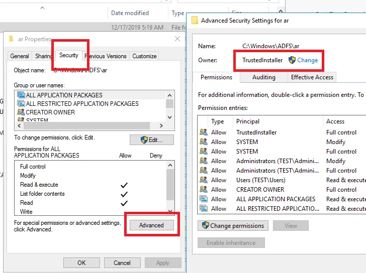366x273 pixels.
Task: Click the Full control permission row
Action: coord(90,167)
